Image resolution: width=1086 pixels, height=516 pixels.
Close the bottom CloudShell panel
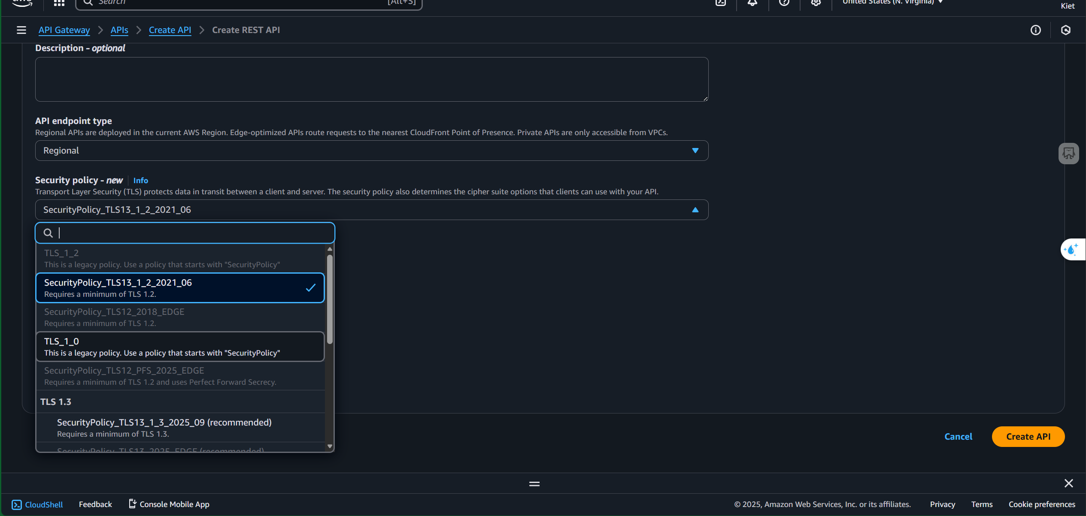(x=1068, y=483)
